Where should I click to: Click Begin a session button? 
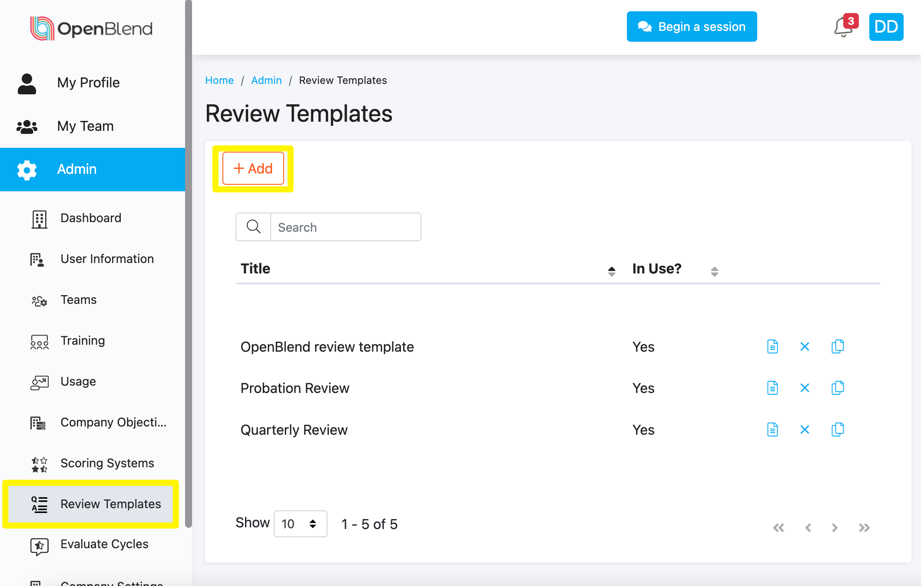(692, 27)
